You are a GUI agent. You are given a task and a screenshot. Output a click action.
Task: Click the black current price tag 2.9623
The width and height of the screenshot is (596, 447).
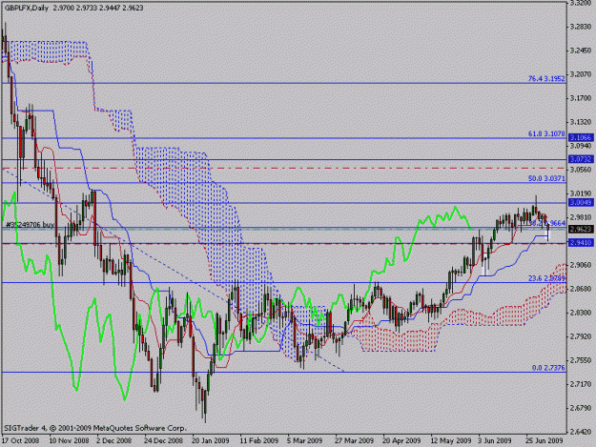[581, 229]
